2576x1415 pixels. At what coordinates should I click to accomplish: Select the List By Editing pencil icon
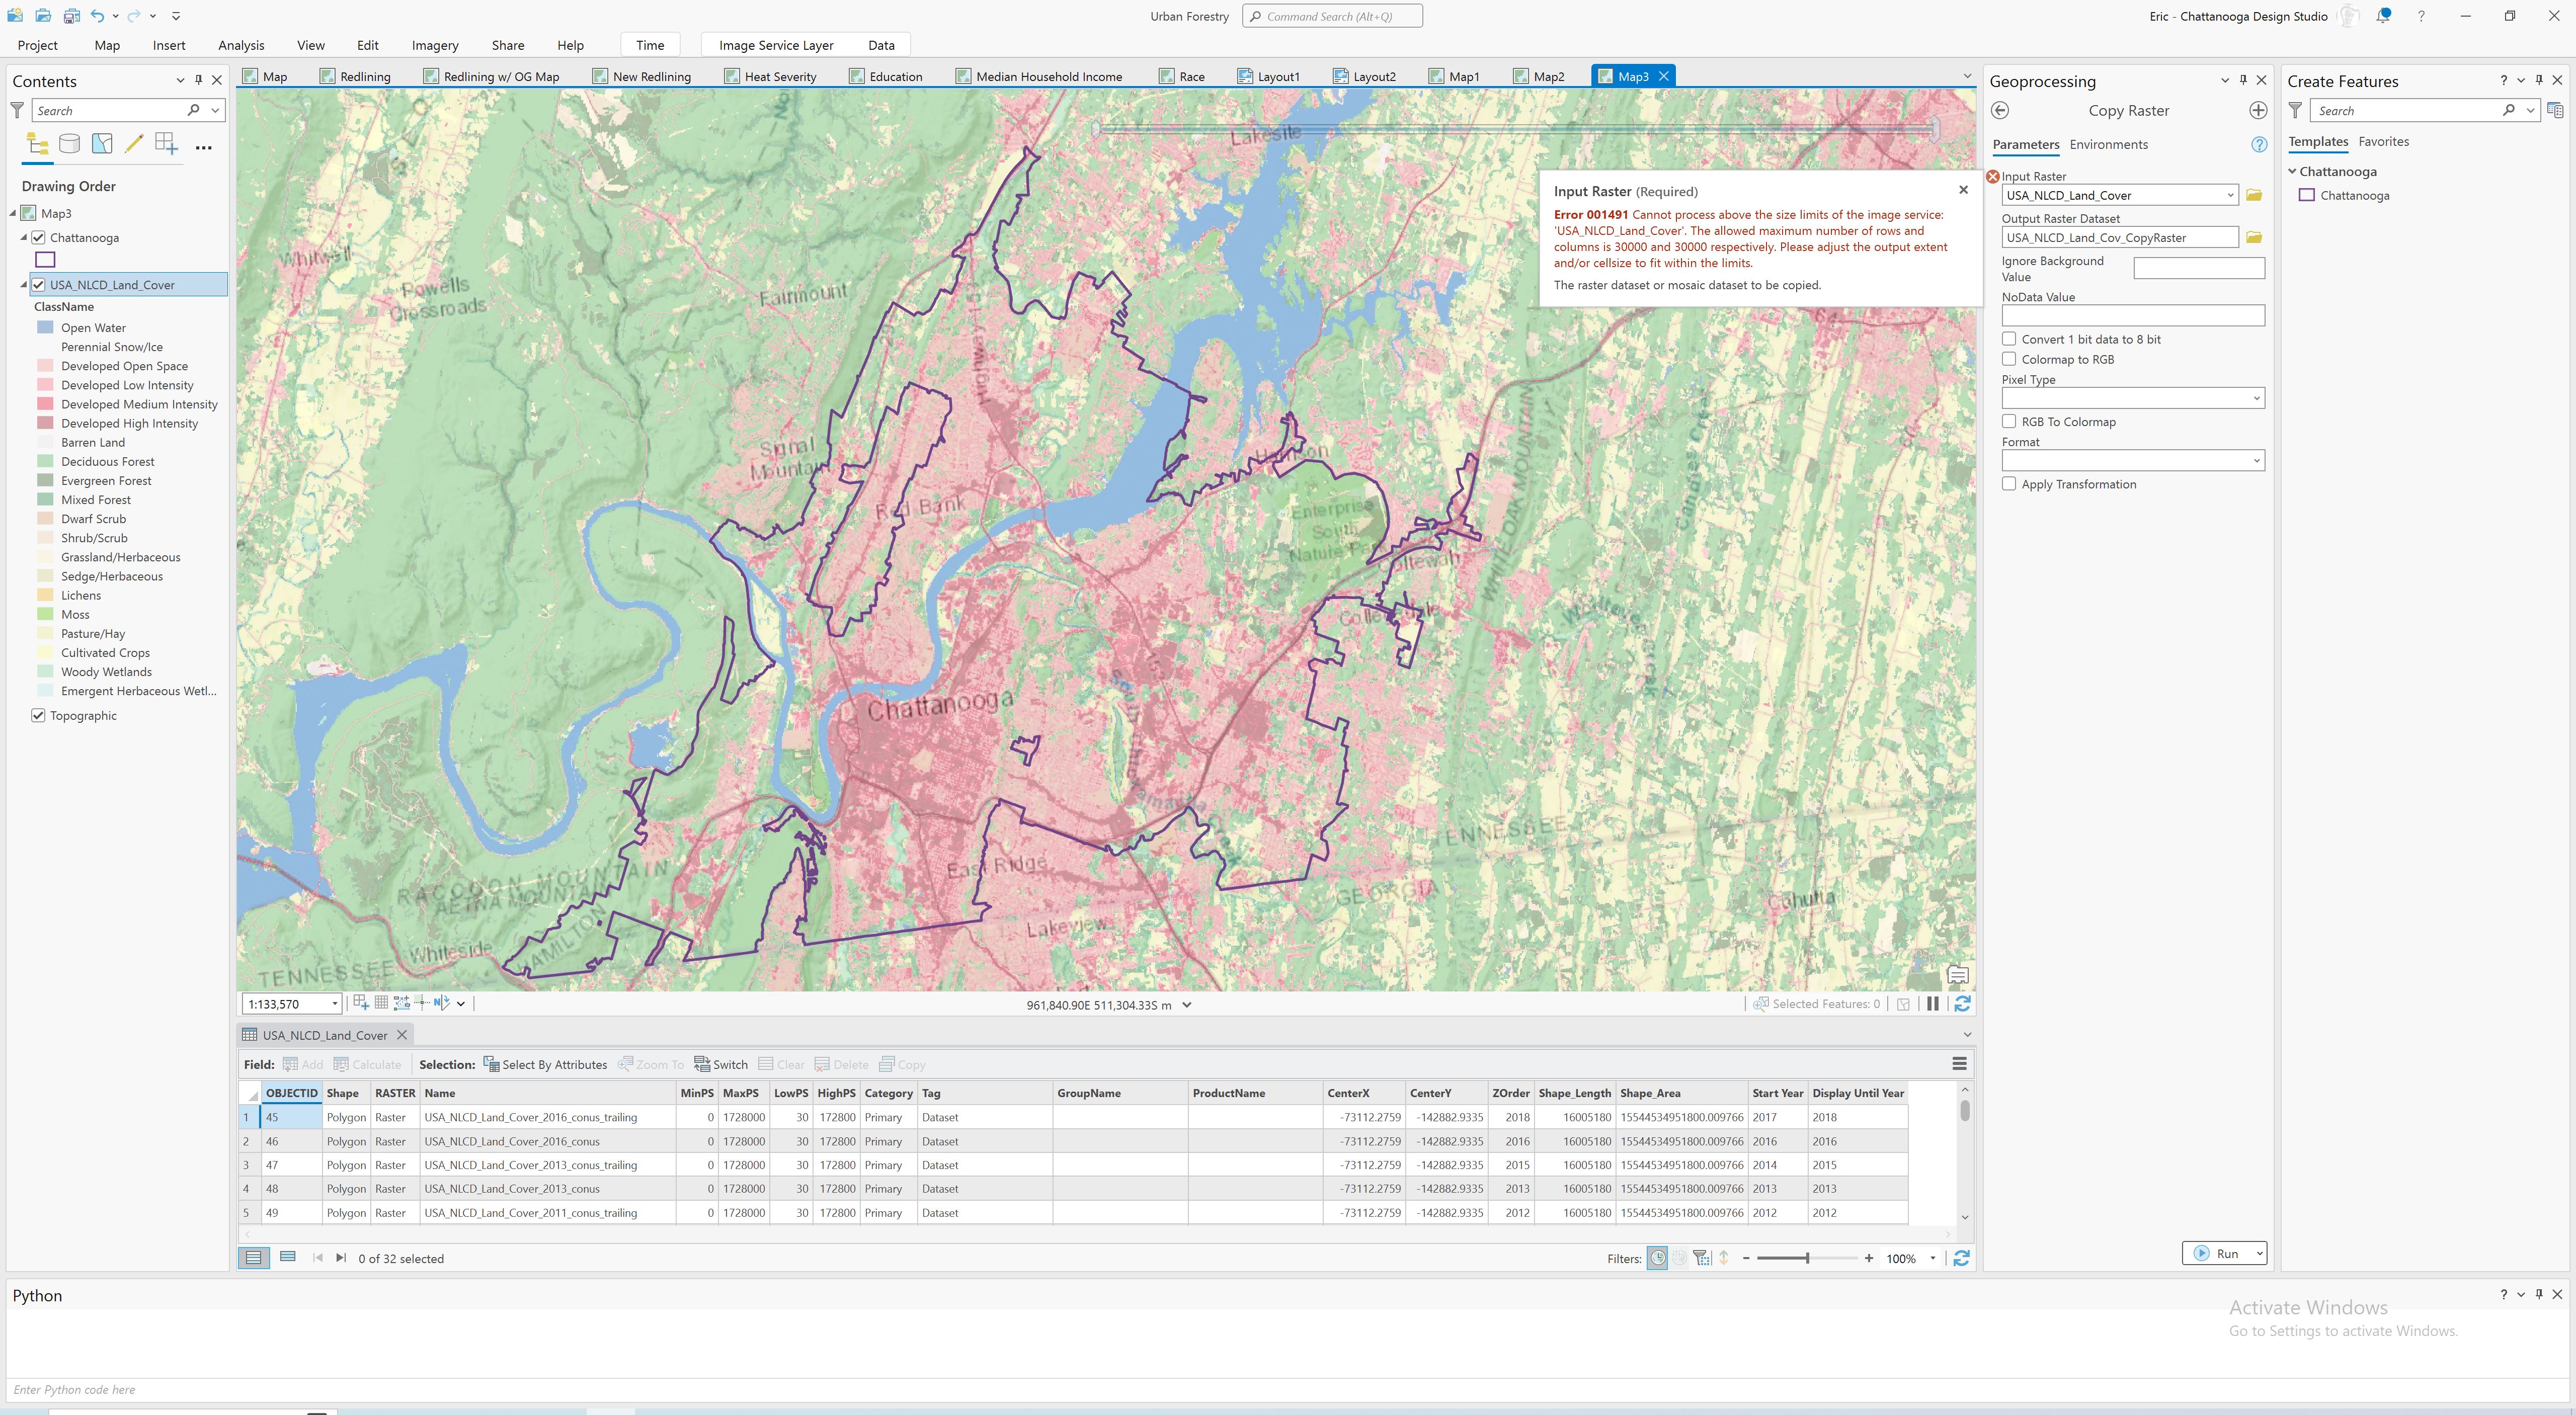click(133, 143)
